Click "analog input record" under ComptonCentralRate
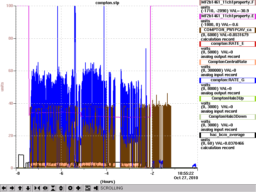The height and width of the screenshot is (192, 256). tap(219, 75)
